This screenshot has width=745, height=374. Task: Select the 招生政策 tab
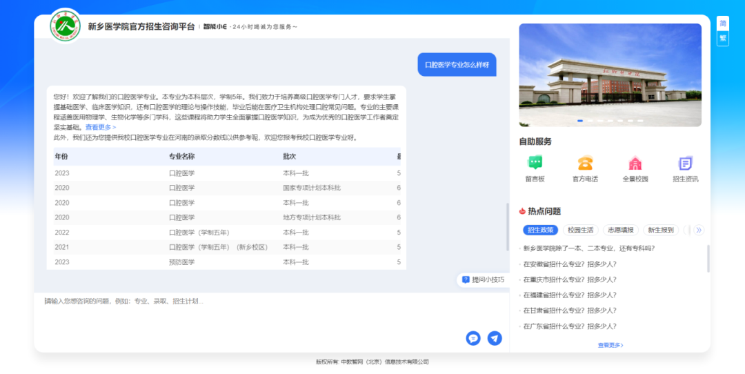[x=541, y=230]
